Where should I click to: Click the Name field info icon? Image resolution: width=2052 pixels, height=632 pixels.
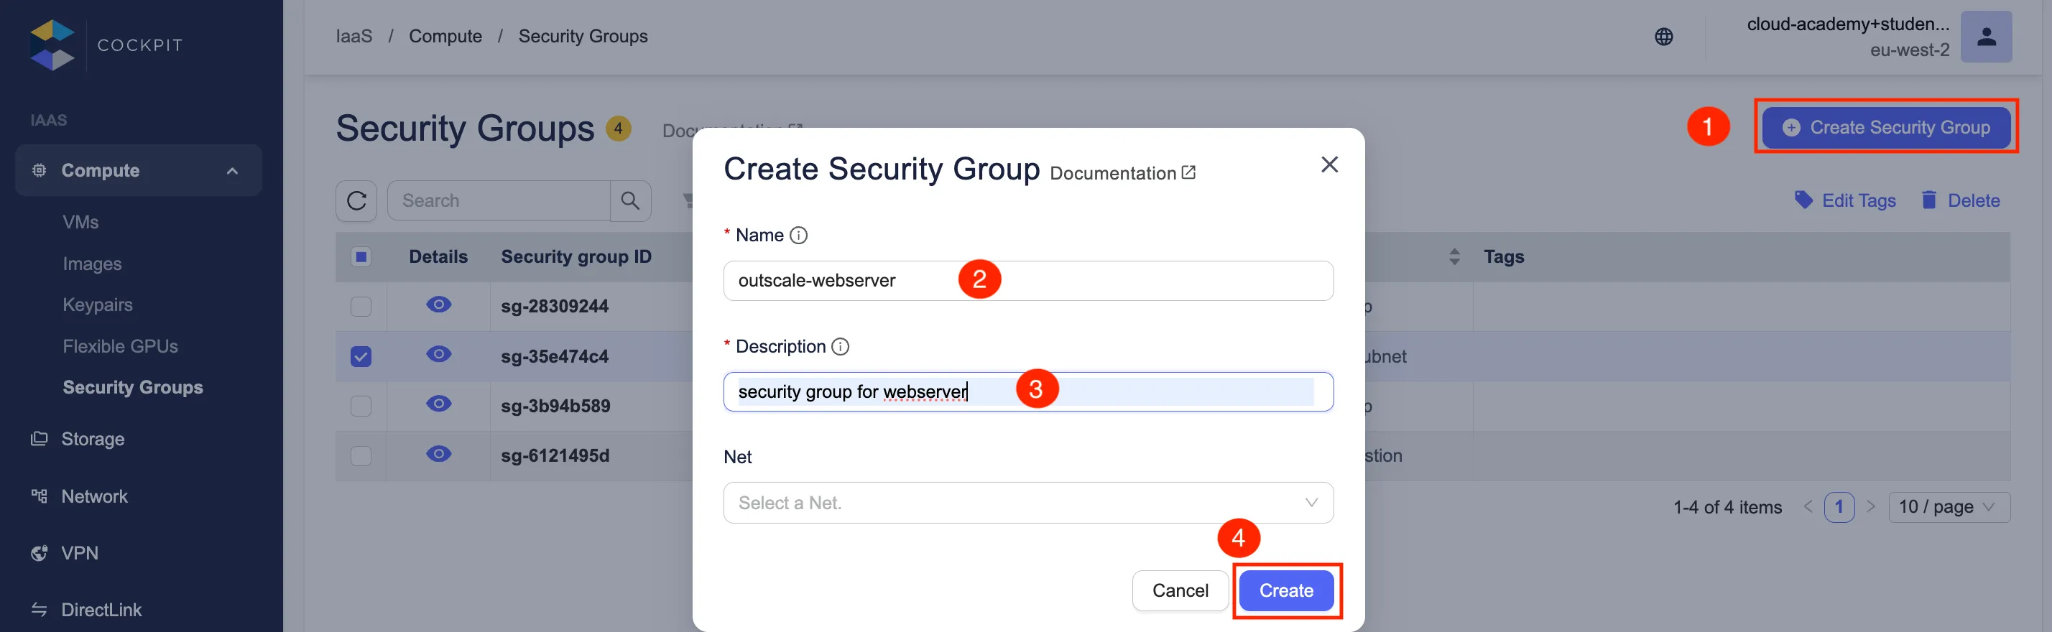pyautogui.click(x=798, y=236)
